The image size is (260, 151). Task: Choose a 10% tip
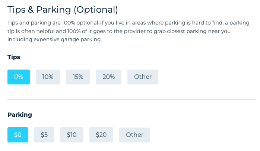pos(48,77)
